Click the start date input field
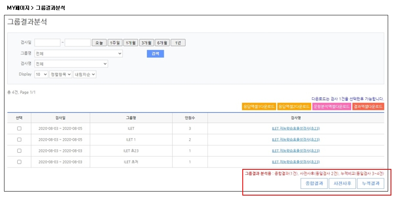The image size is (395, 202). click(47, 43)
